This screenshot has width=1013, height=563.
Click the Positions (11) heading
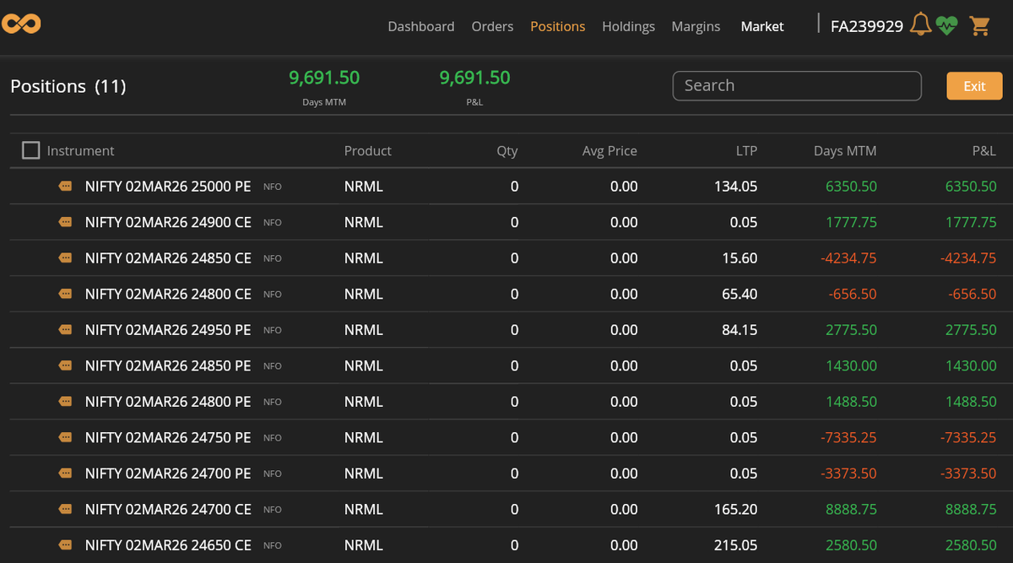pos(68,86)
